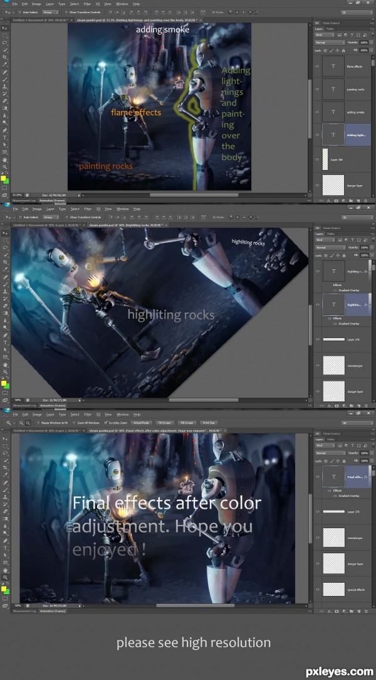Click the new layer icon in highliting rocks window
Screen dimensions: 376x680
click(x=360, y=406)
